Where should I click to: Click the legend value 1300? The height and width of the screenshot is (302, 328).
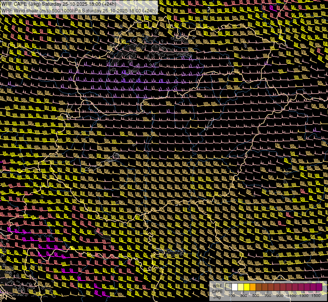click(304, 296)
